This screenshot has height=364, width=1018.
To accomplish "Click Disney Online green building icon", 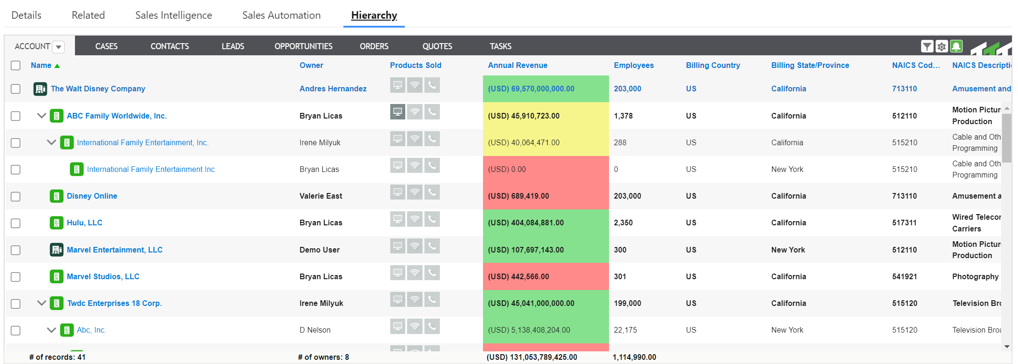I will [57, 196].
